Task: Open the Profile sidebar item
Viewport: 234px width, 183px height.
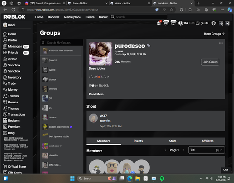Action: tap(10, 40)
